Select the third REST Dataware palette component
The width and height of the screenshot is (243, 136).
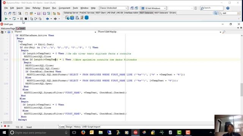pyautogui.click(x=77, y=18)
